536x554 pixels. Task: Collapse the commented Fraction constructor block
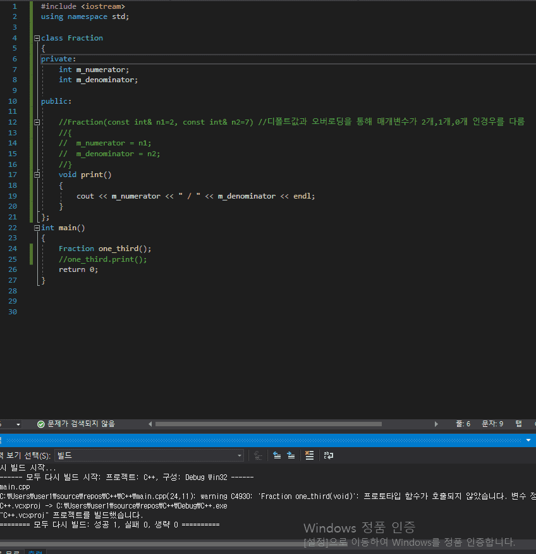pyautogui.click(x=37, y=122)
